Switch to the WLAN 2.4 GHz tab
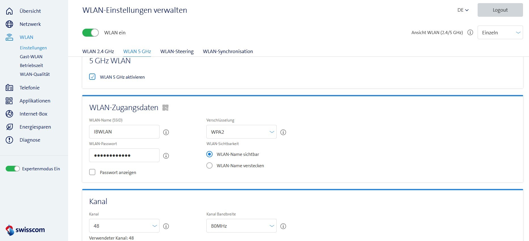The height and width of the screenshot is (241, 529). pos(98,51)
